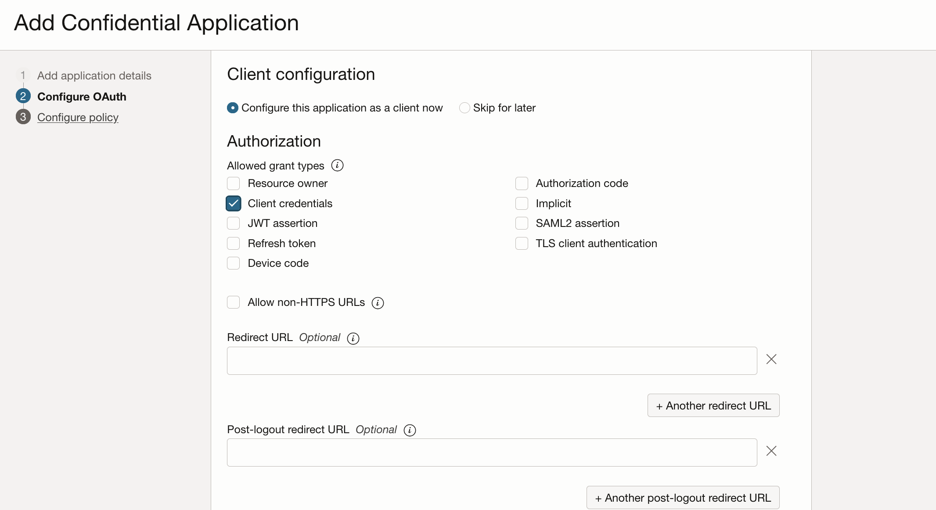Enable Allow non-HTTPS URLs option
This screenshot has width=936, height=510.
234,302
